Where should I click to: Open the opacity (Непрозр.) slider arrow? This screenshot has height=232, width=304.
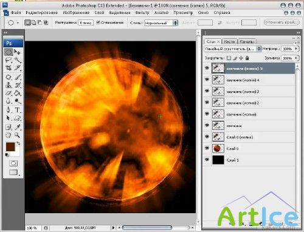296,49
